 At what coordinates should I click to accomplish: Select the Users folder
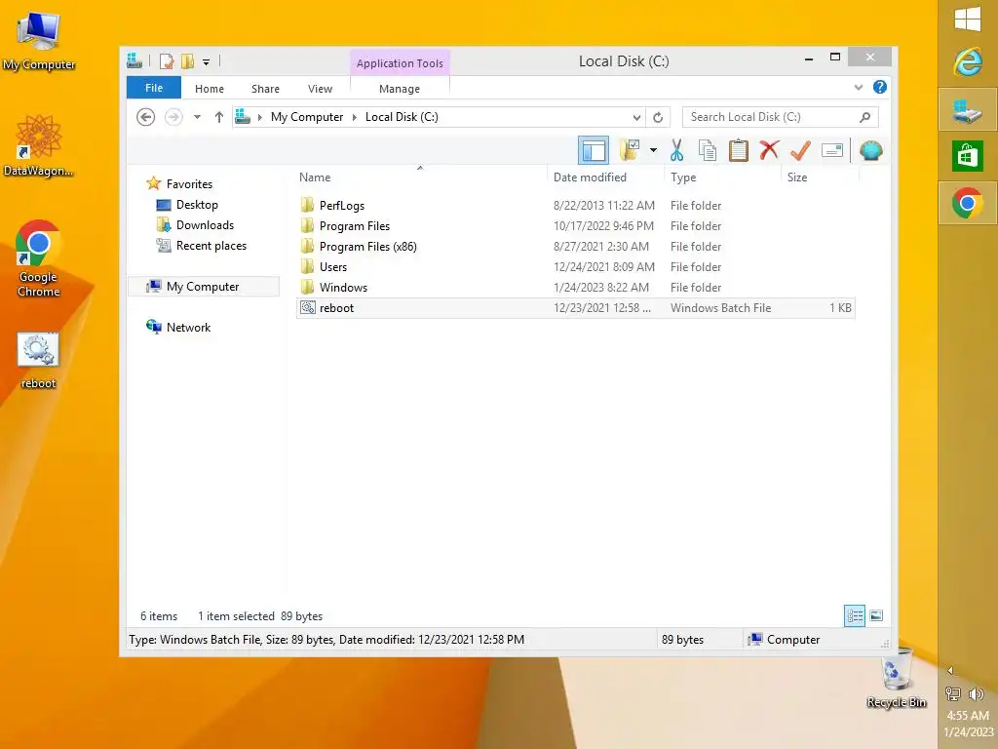pos(575,266)
